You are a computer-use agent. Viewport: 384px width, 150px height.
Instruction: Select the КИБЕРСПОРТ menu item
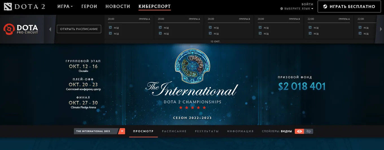click(155, 6)
